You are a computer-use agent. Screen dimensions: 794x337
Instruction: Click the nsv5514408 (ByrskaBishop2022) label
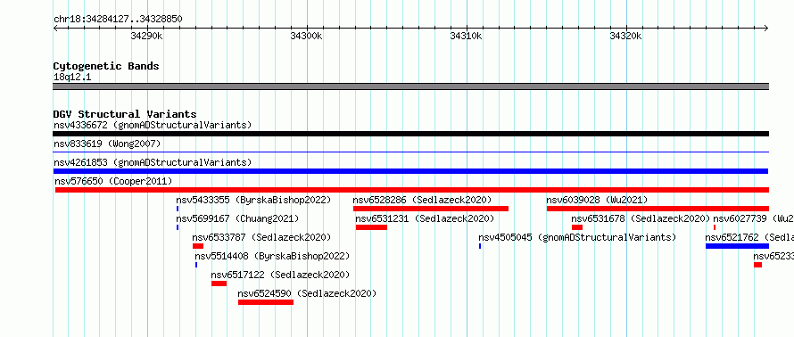(x=272, y=256)
